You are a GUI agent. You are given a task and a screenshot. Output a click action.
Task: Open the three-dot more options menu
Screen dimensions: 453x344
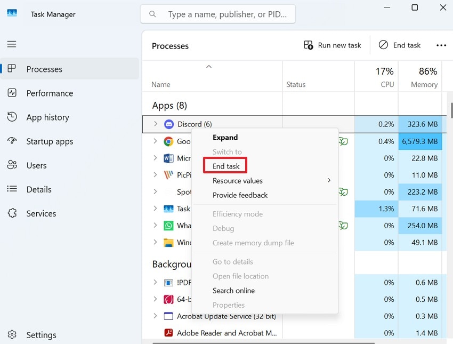441,45
